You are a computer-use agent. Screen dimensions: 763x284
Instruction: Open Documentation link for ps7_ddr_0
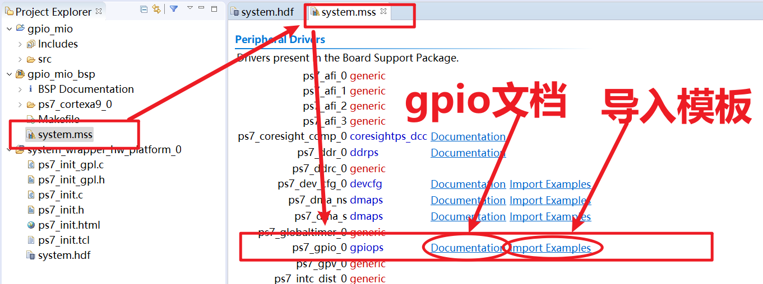click(468, 153)
